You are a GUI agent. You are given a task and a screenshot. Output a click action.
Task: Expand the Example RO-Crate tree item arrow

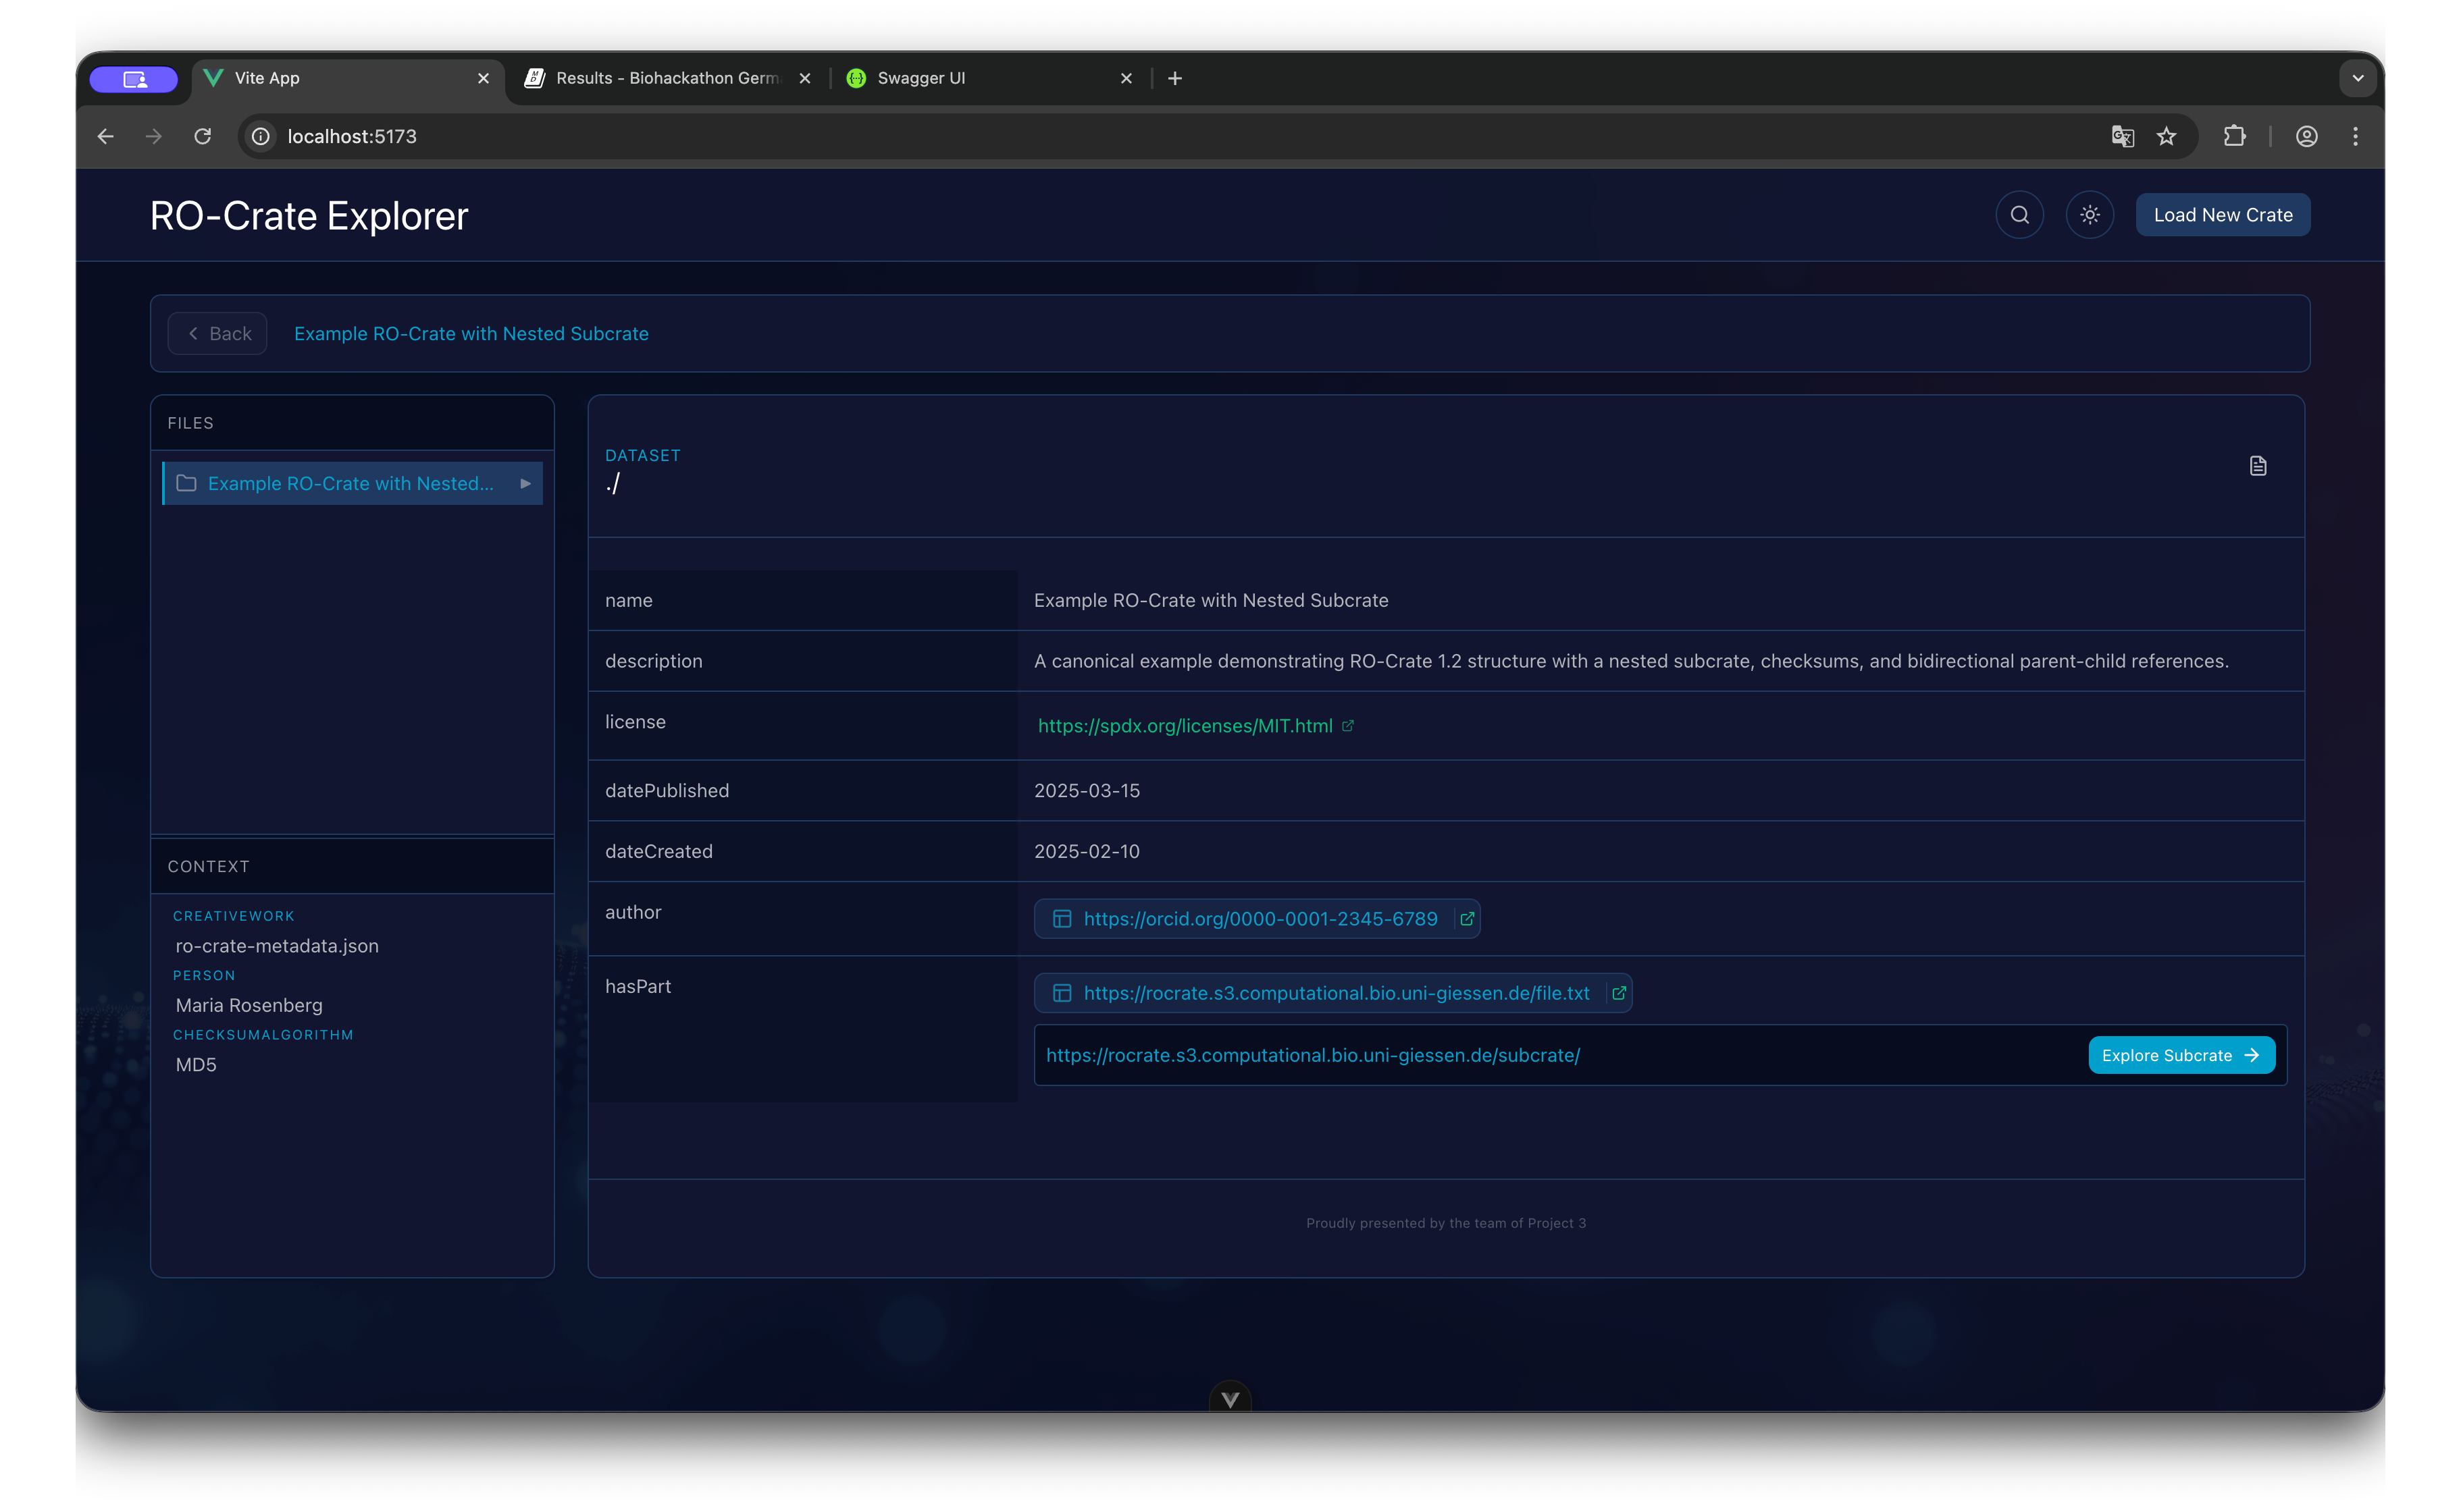point(524,483)
